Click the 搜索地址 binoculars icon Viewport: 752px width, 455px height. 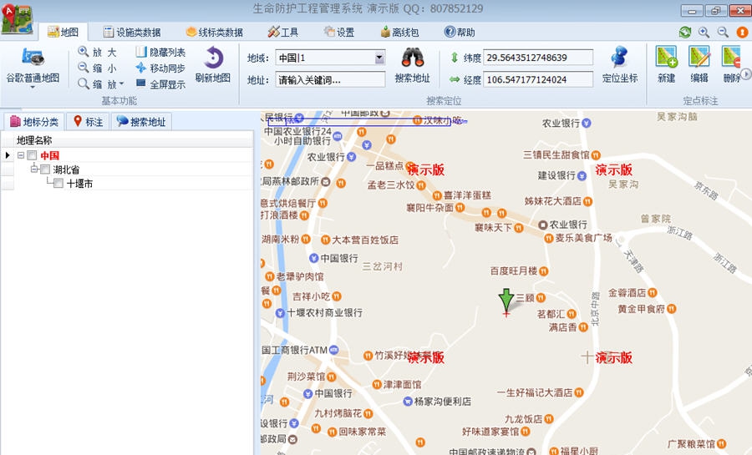pos(413,58)
